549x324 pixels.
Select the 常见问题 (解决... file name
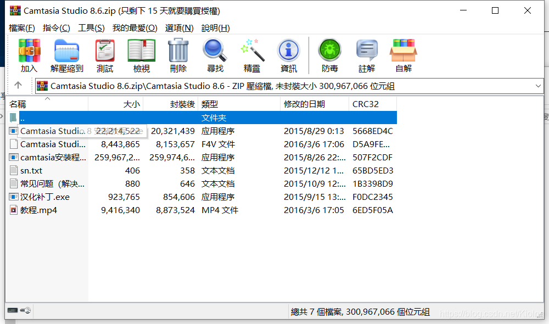pyautogui.click(x=52, y=183)
